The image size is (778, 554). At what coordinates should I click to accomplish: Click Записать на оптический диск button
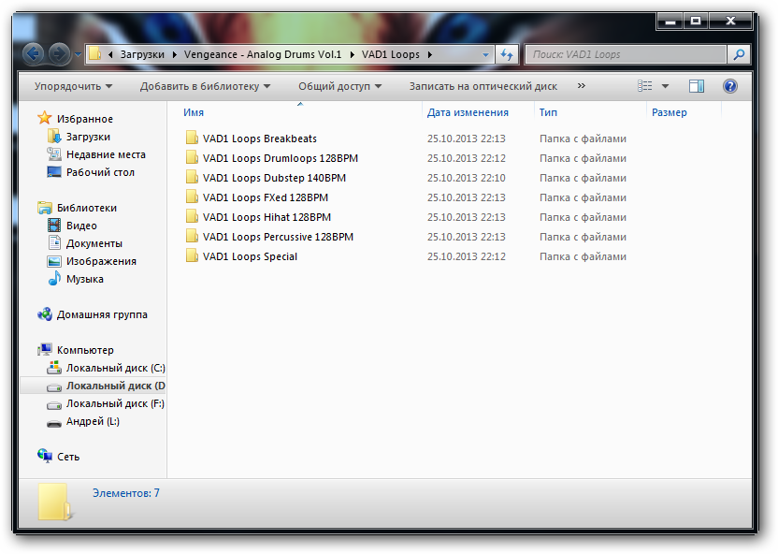(483, 86)
